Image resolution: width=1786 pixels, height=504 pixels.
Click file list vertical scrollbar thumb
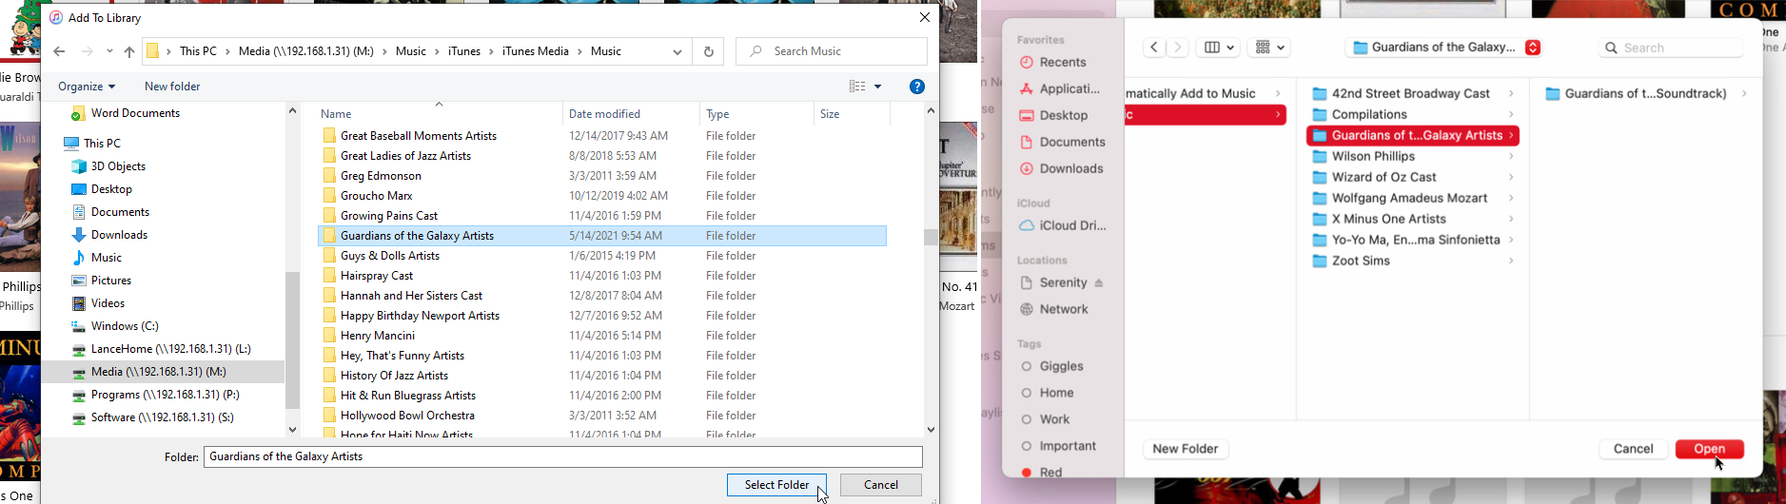(931, 238)
